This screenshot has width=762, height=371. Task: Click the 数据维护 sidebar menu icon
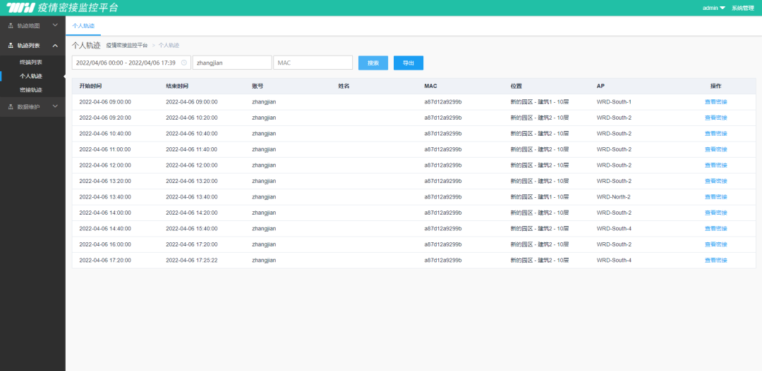(x=10, y=107)
